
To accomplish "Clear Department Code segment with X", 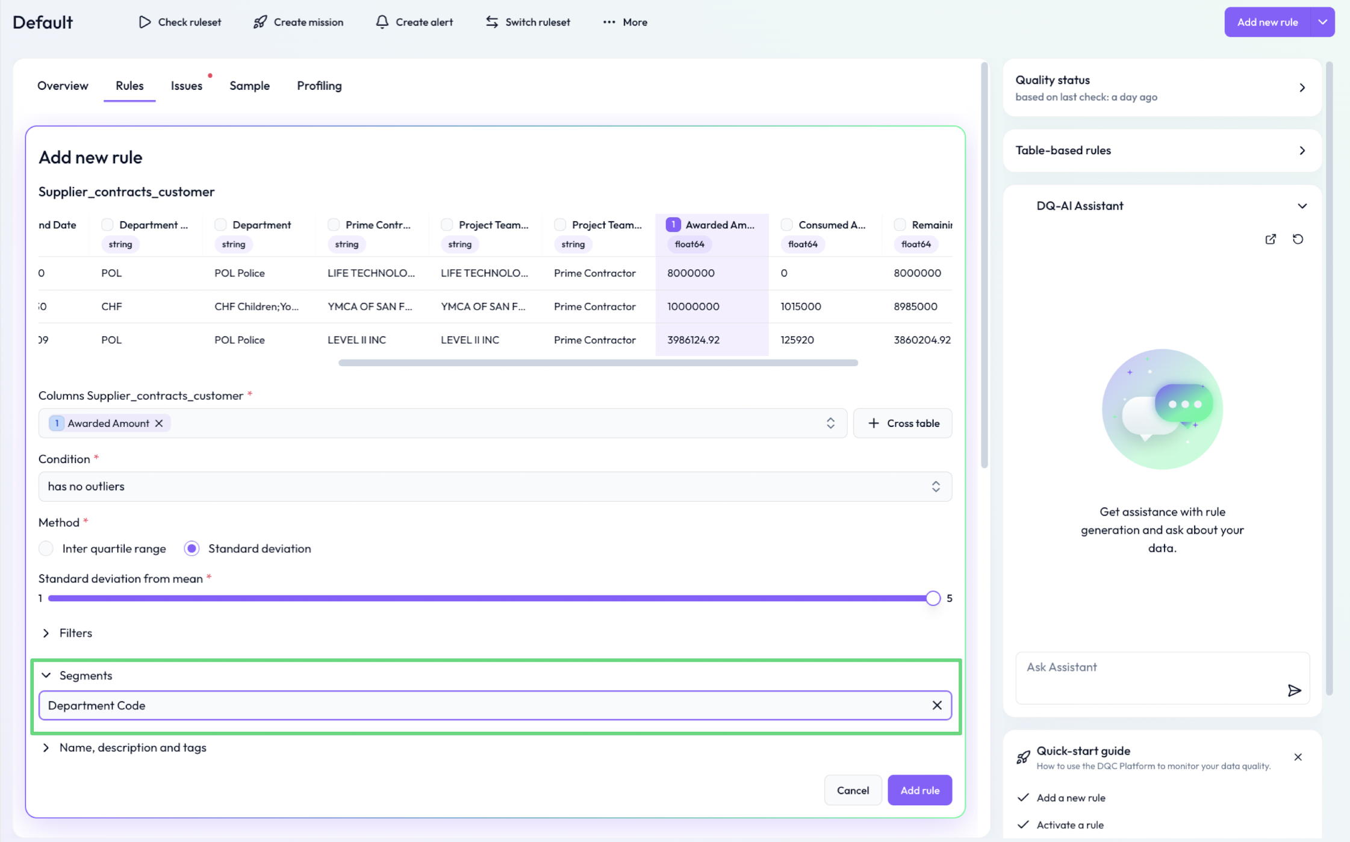I will [937, 705].
